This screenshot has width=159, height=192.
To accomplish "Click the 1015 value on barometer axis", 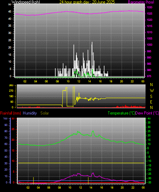I will point(149,26).
